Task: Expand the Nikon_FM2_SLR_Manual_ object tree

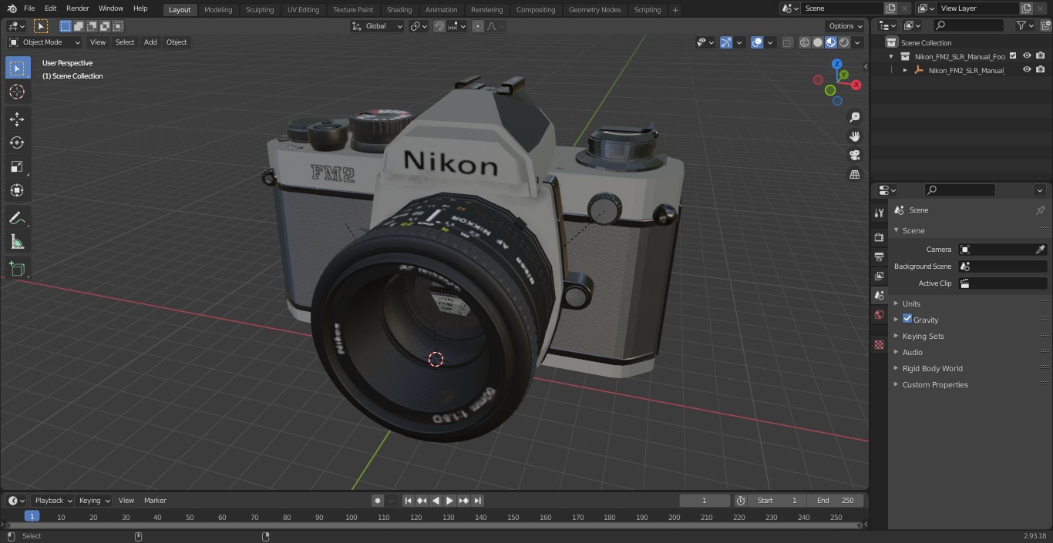Action: pyautogui.click(x=905, y=70)
